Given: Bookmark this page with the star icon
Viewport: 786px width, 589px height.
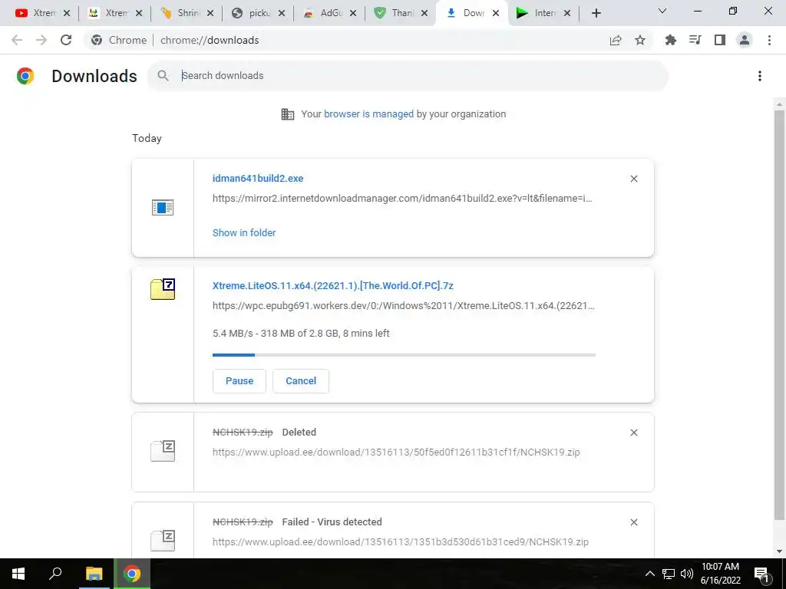Looking at the screenshot, I should click(640, 40).
